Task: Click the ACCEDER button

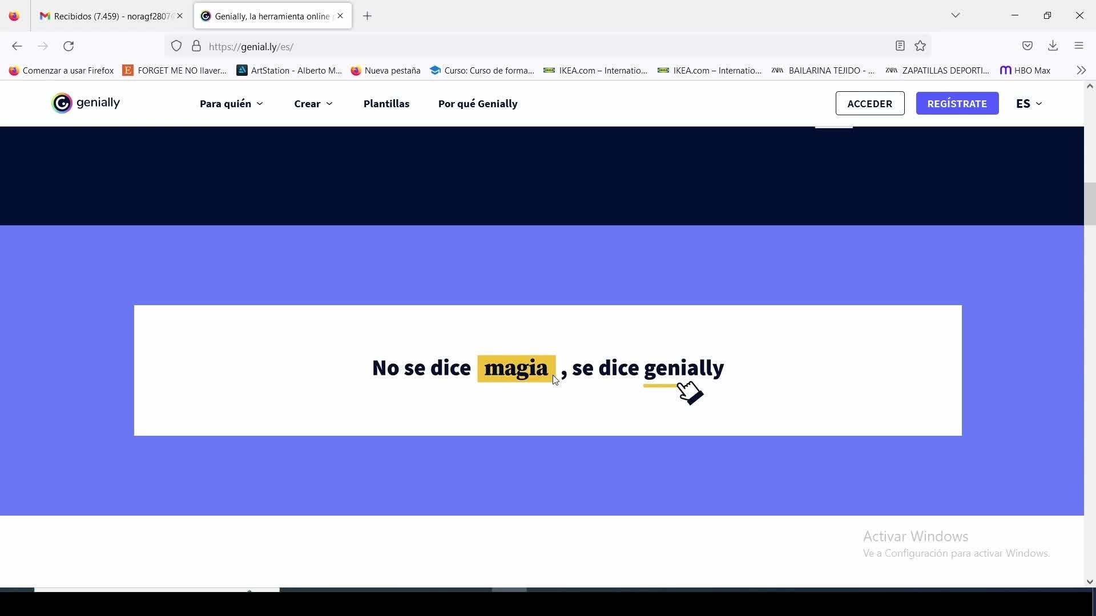Action: 869,103
